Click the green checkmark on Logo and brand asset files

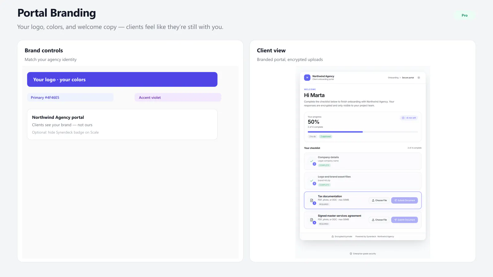point(312,181)
